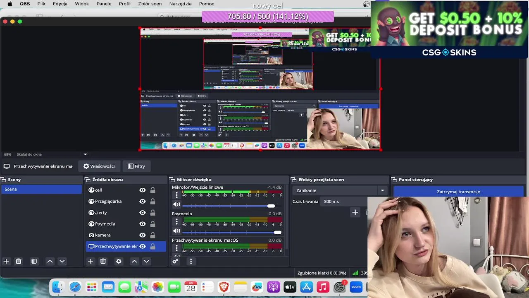Move scene up in Sceny panel

click(x=50, y=261)
